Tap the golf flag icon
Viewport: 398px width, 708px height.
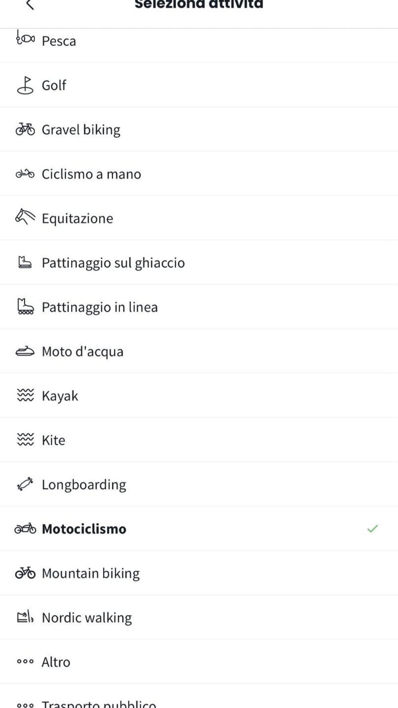pyautogui.click(x=25, y=85)
